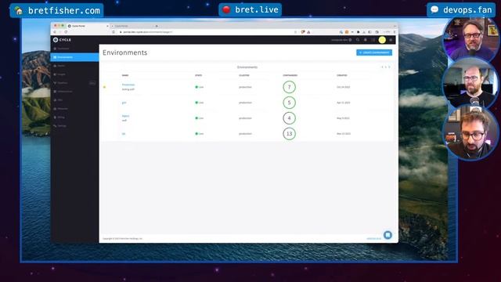The width and height of the screenshot is (501, 282).
Task: Open the environment with 4 containers
Action: pos(125,116)
